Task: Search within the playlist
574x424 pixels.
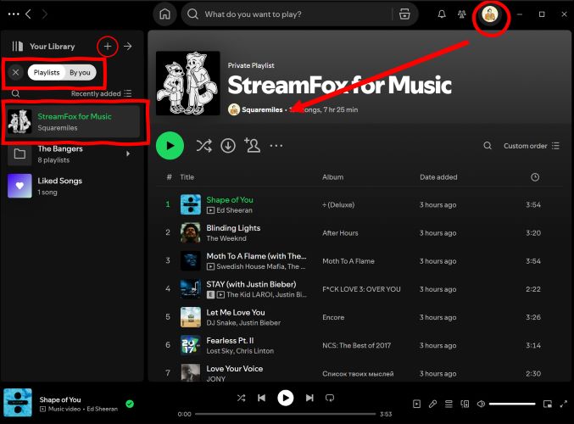Action: [488, 146]
